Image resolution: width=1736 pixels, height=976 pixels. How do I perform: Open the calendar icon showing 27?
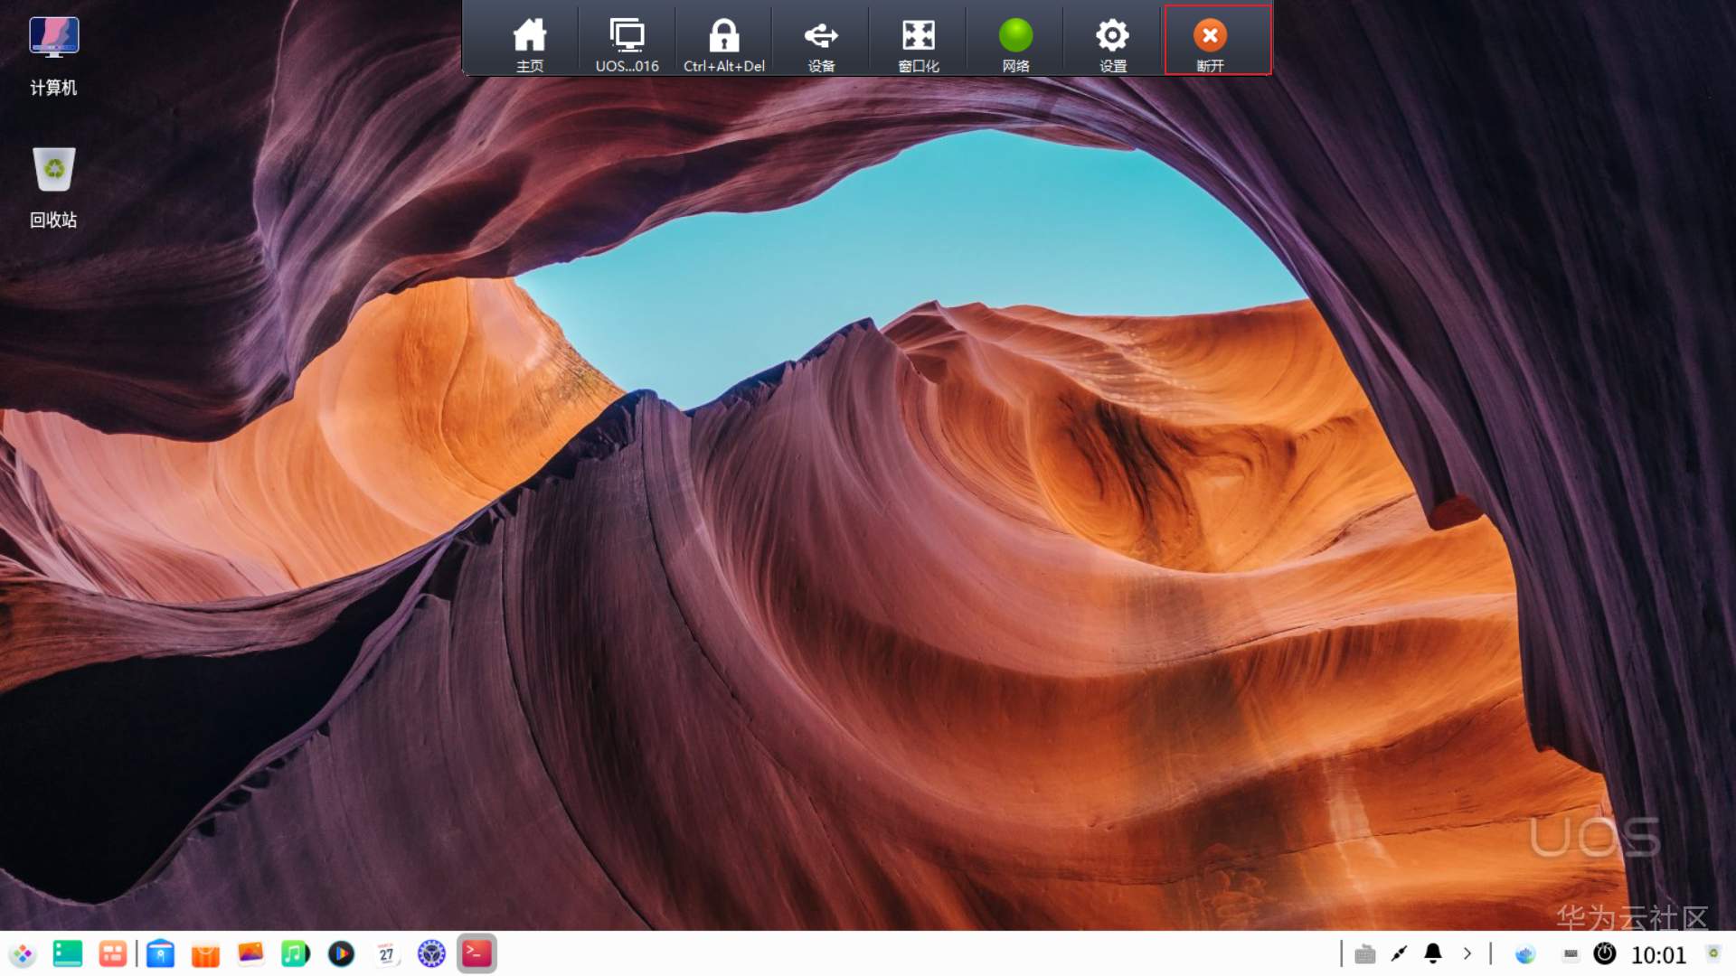(x=386, y=953)
